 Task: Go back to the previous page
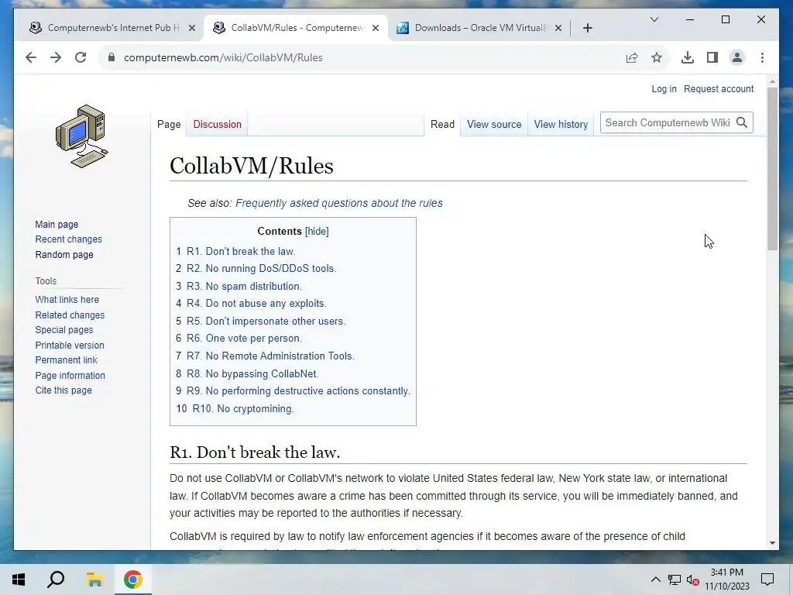[31, 57]
